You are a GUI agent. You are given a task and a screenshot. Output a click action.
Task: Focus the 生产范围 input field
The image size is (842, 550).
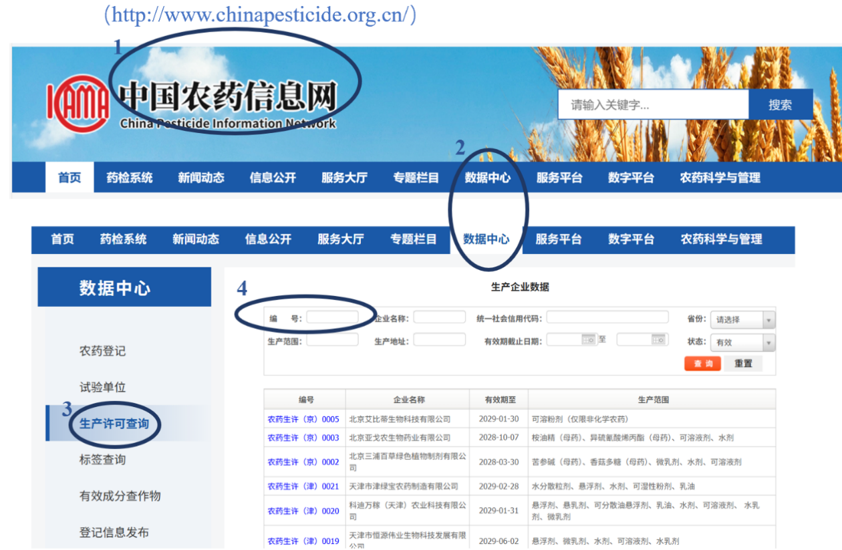click(332, 340)
